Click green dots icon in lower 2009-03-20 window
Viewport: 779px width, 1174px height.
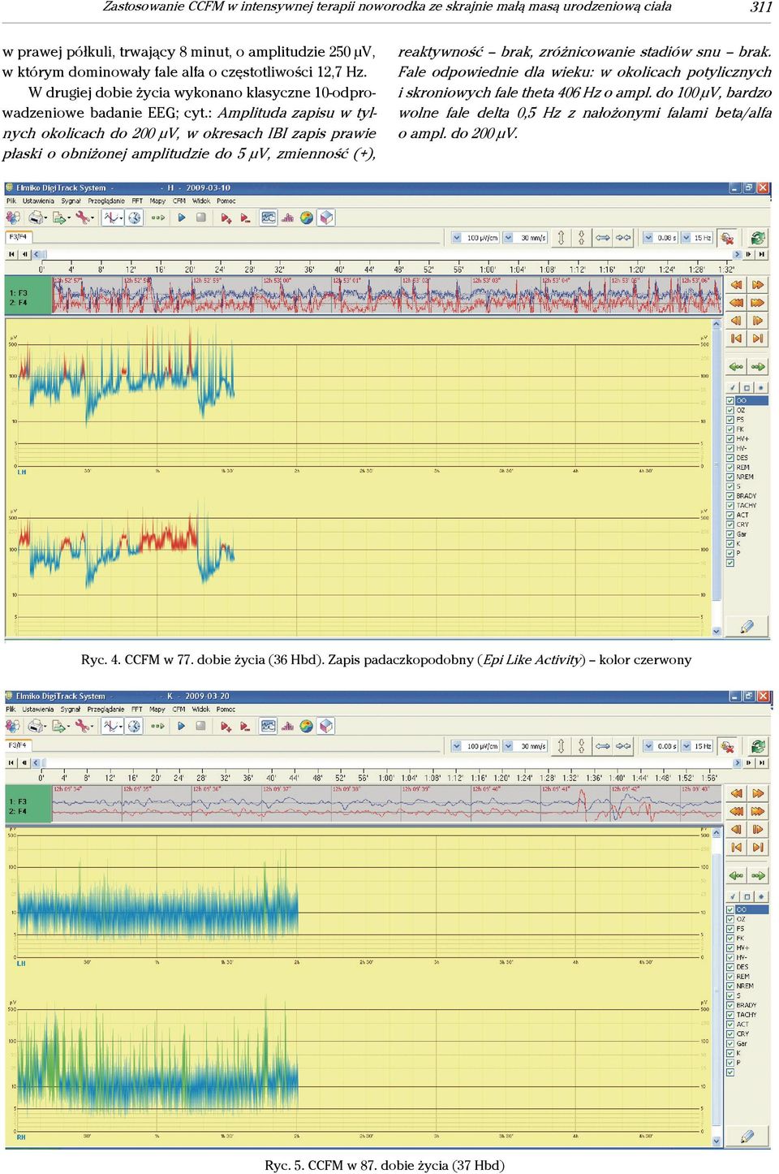(x=157, y=726)
